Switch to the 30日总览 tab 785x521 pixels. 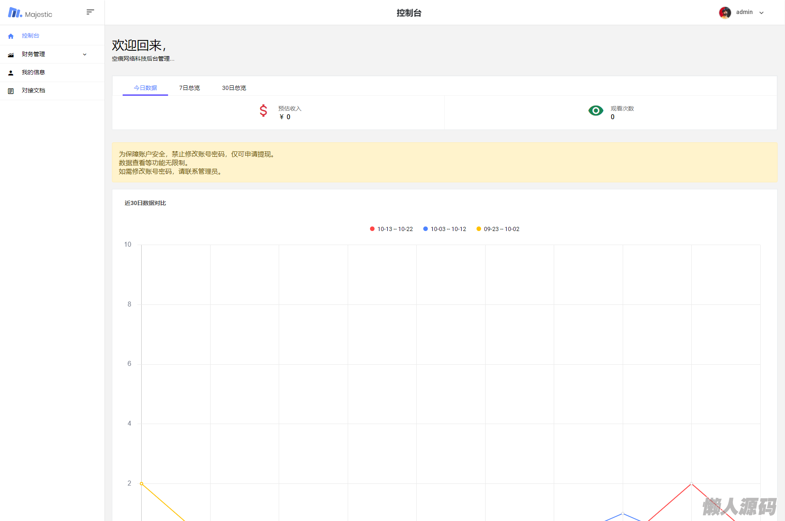pyautogui.click(x=234, y=88)
